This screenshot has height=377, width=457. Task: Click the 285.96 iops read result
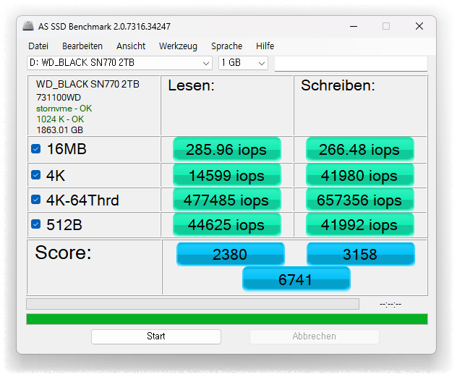click(x=227, y=150)
